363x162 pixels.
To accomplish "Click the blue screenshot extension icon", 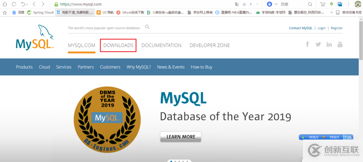I will (x=340, y=4).
